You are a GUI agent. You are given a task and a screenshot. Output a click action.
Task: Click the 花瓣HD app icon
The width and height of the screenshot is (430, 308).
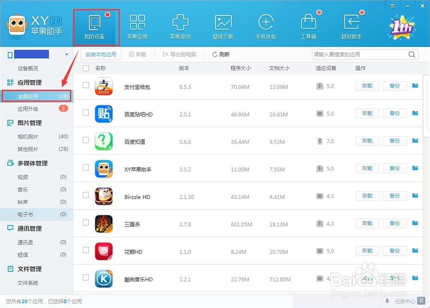[x=104, y=251]
